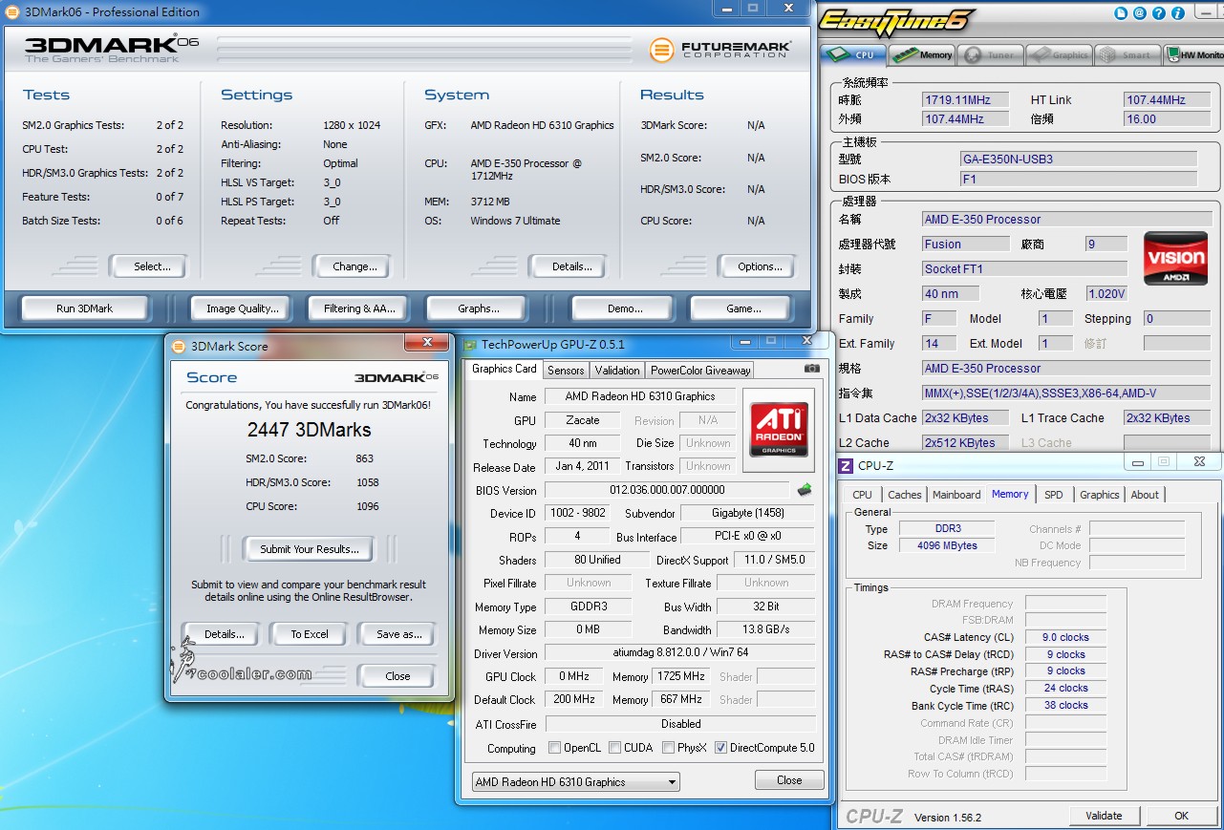Click Graphs button in 3DMark06
Viewport: 1224px width, 830px height.
click(x=479, y=309)
